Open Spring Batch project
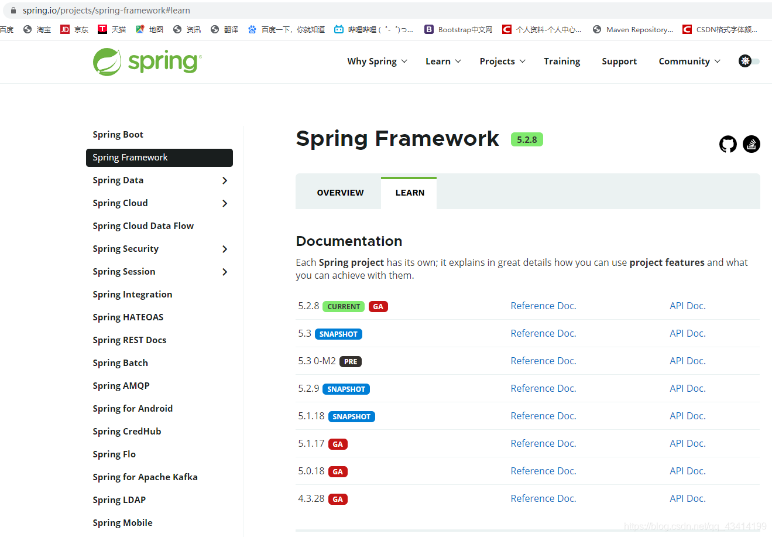 [x=120, y=363]
